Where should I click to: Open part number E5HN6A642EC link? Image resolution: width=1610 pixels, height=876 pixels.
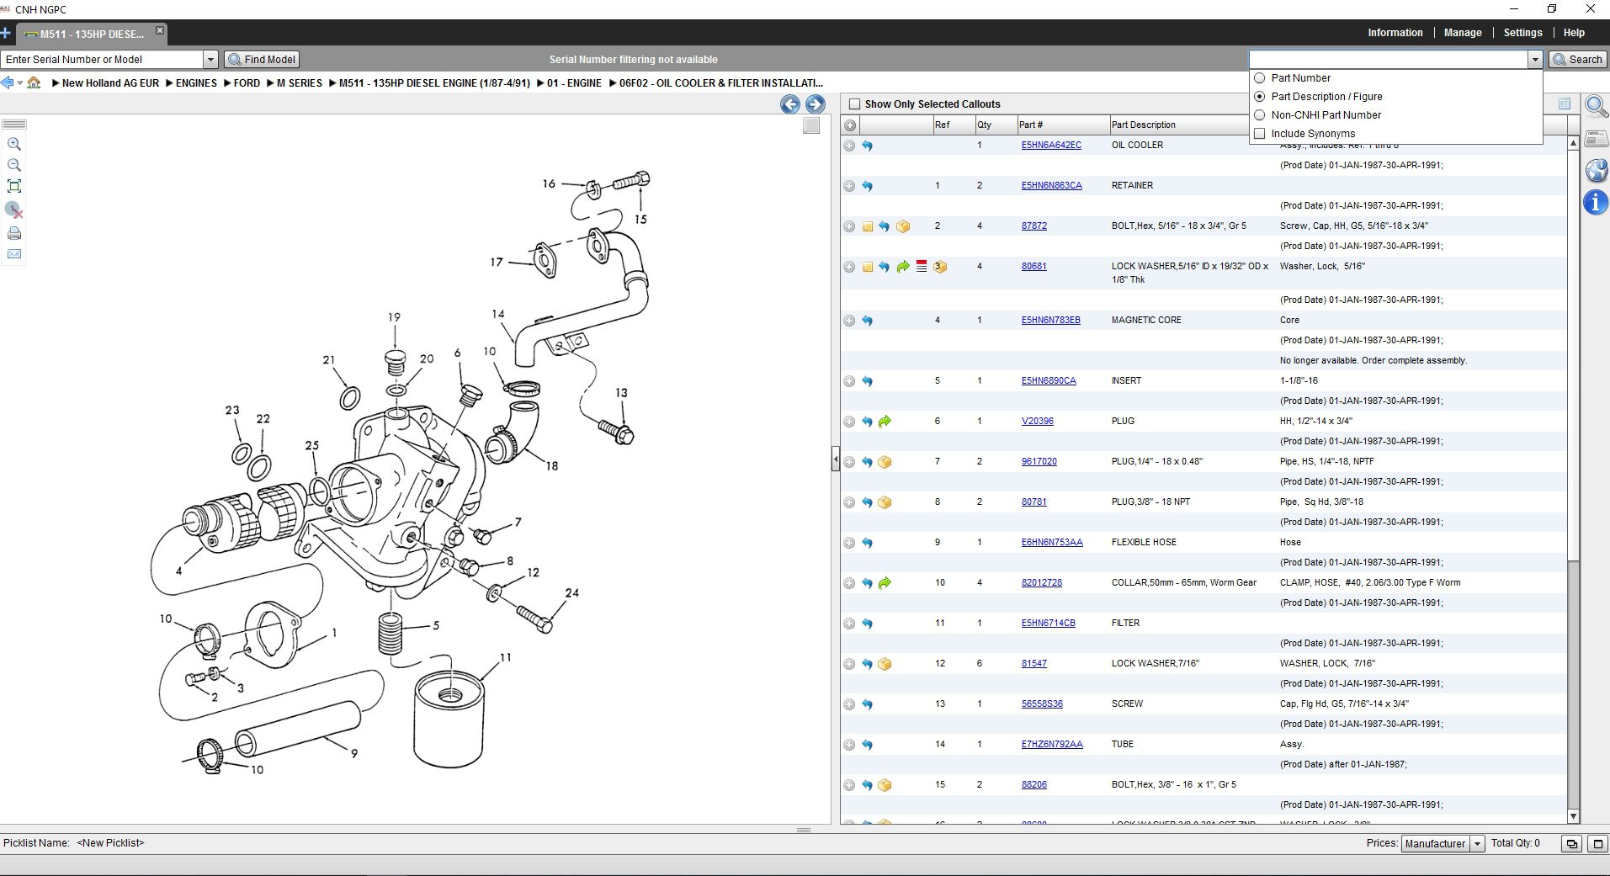pyautogui.click(x=1051, y=145)
